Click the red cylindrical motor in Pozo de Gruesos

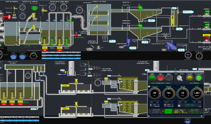pyautogui.click(x=7, y=17)
